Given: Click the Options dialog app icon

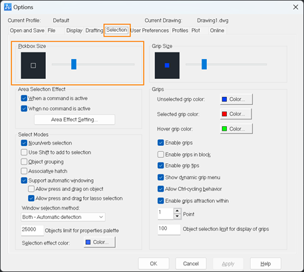Looking at the screenshot, I should pos(7,7).
